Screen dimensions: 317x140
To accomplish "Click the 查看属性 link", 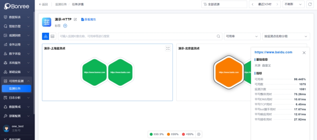I will click(88, 19).
